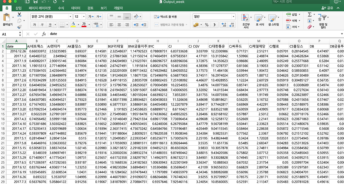Select column header D
This screenshot has width=344, height=184.
[77, 41]
